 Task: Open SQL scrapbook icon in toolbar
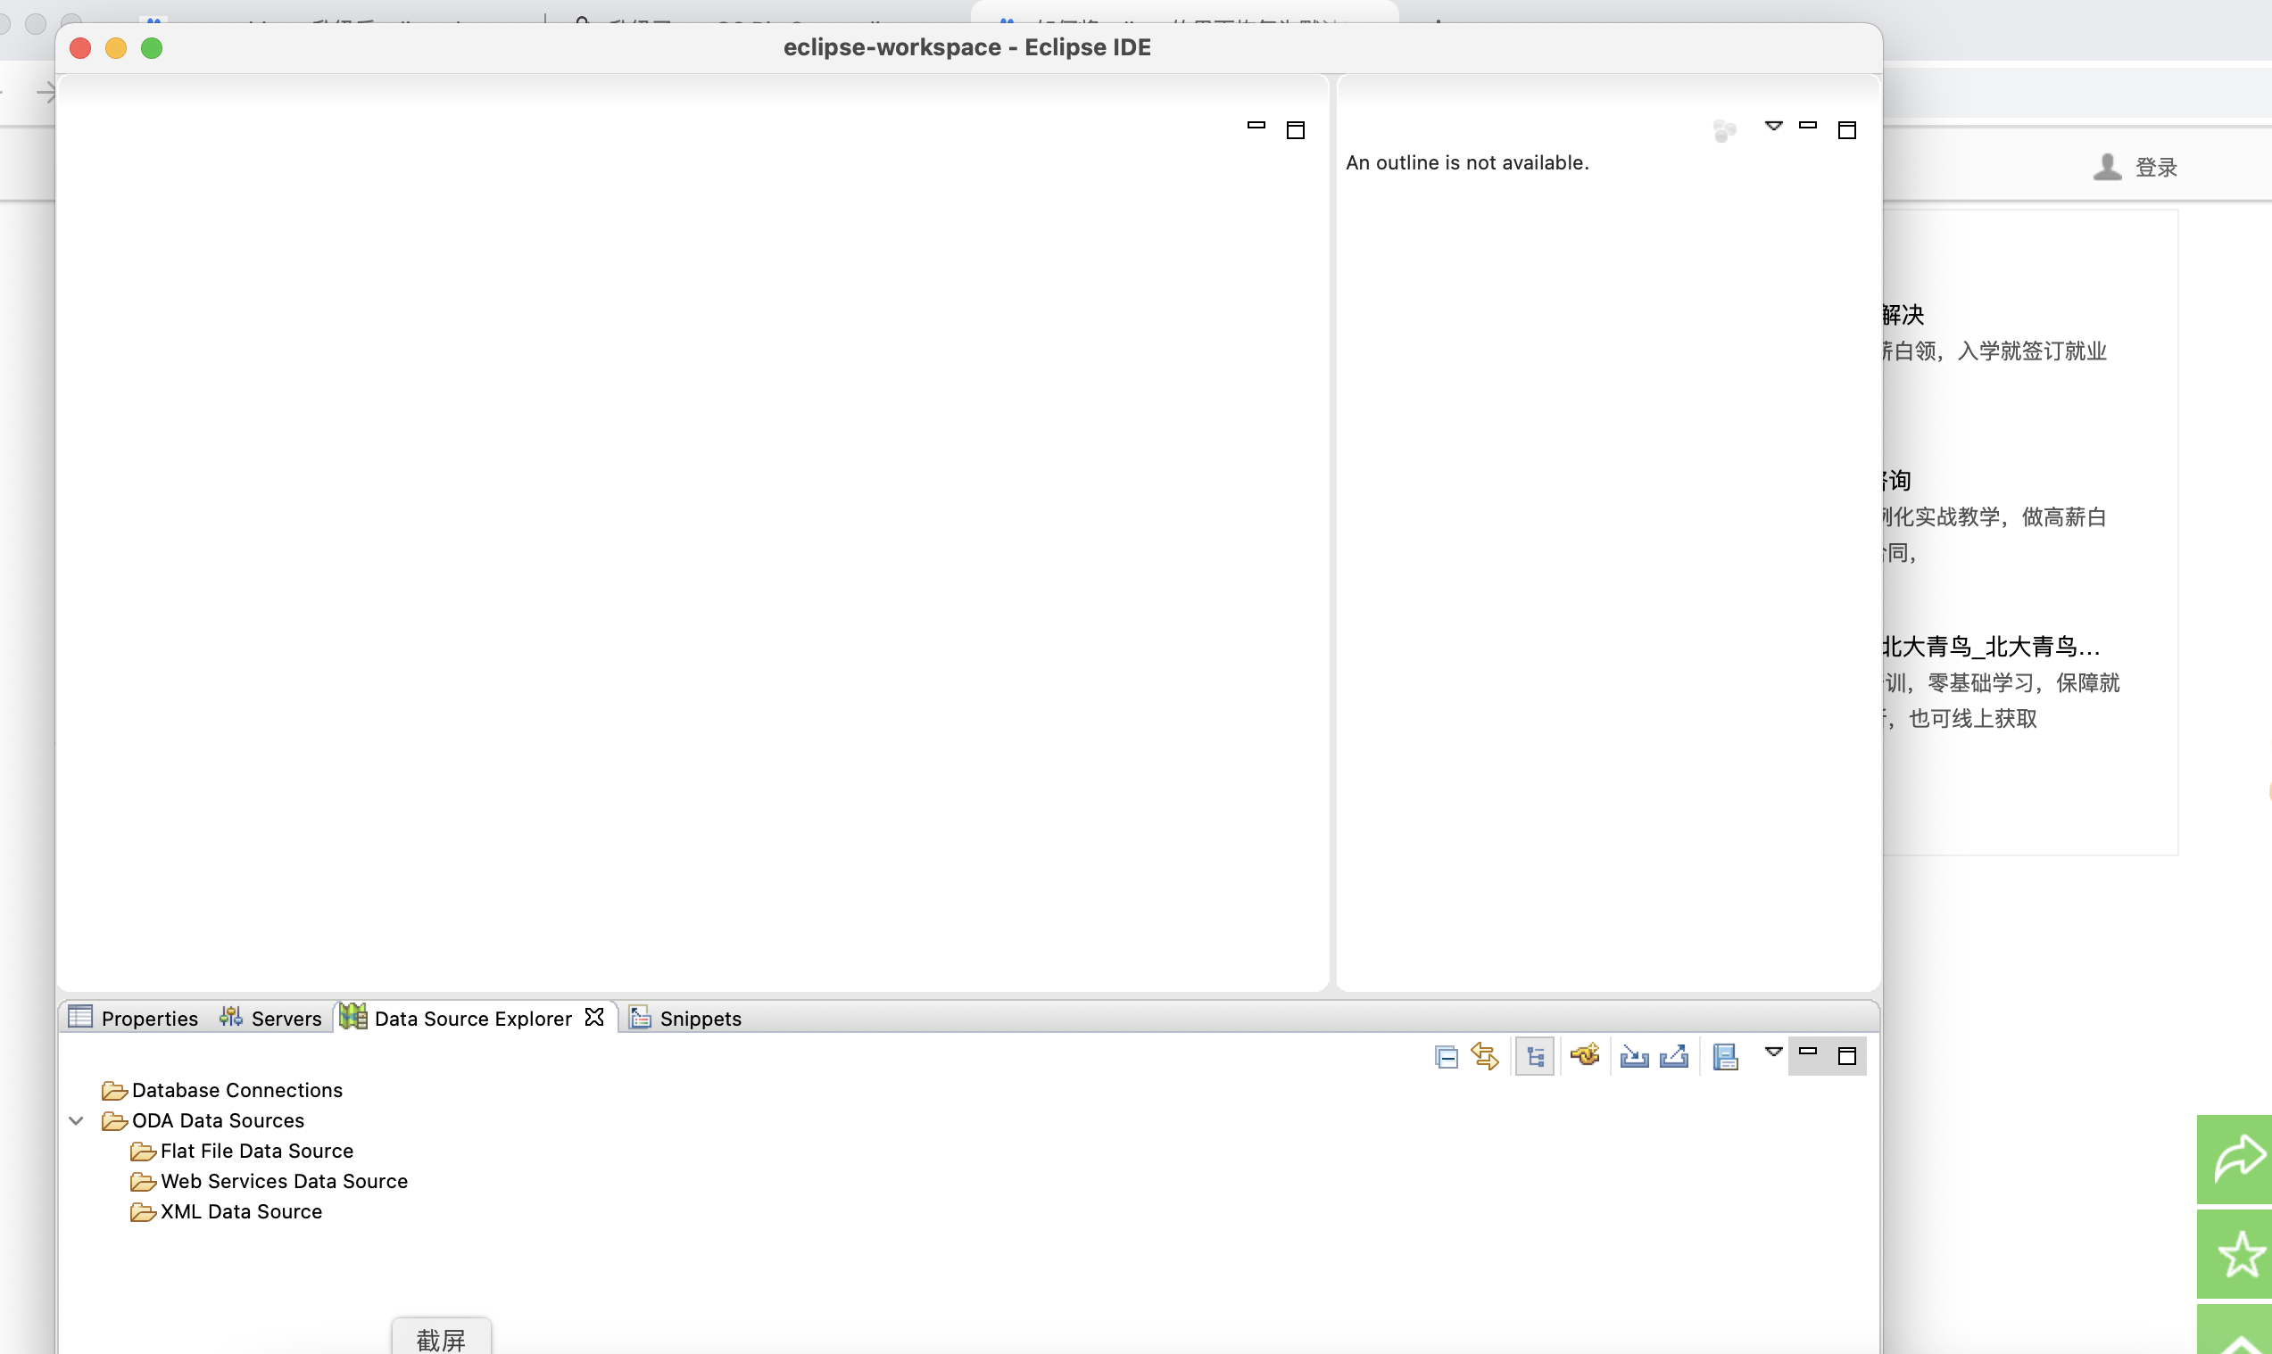tap(1724, 1057)
